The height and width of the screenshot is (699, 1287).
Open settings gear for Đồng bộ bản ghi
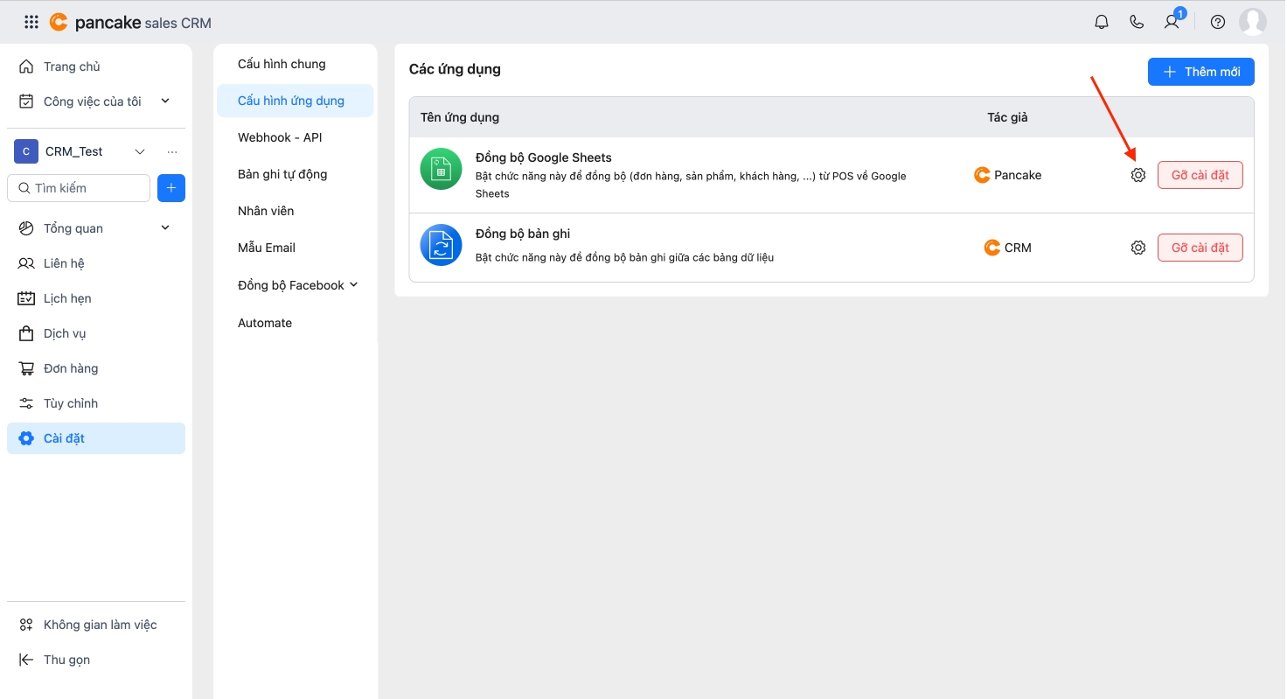click(1137, 248)
